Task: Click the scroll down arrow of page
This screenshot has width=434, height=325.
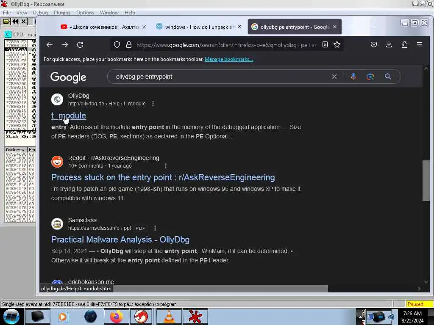Action: pos(426,282)
